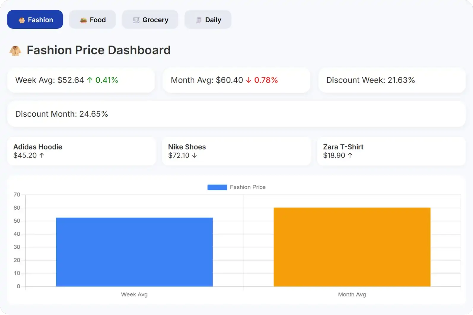Click the Discount Month stat card
Screen dimensions: 473x315
click(x=236, y=114)
